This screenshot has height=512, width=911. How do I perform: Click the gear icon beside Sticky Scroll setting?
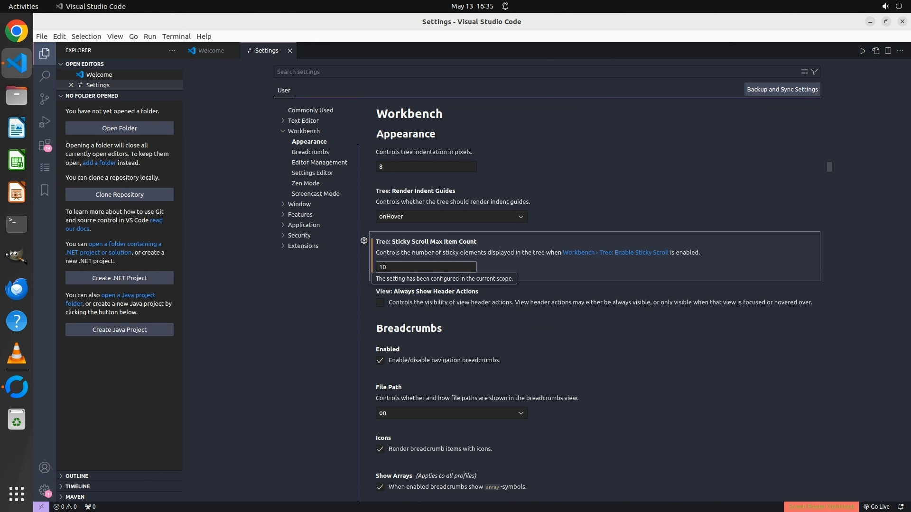(364, 241)
